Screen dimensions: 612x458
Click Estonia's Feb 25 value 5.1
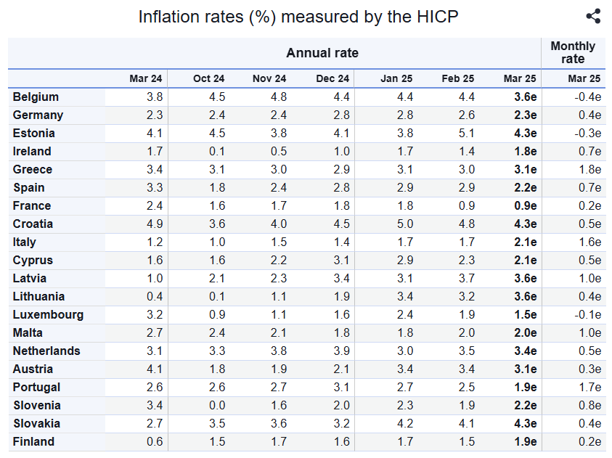(x=467, y=134)
